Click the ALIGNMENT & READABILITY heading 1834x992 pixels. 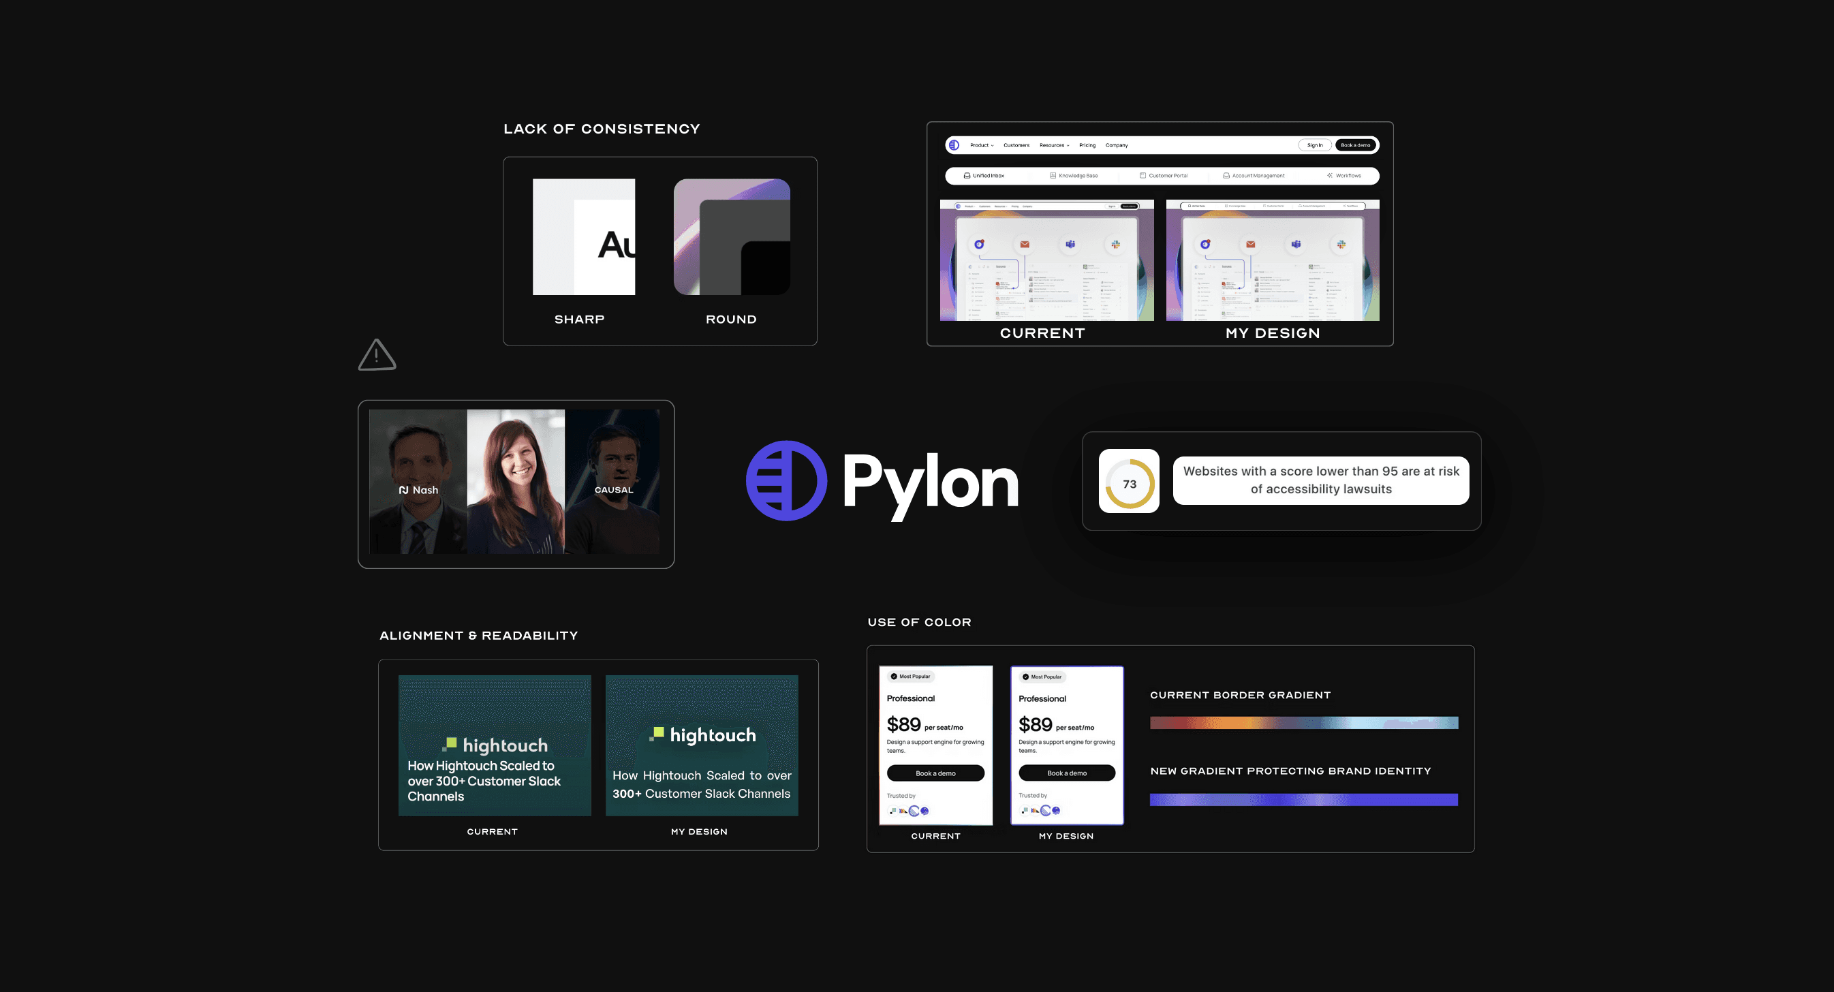pyautogui.click(x=478, y=635)
